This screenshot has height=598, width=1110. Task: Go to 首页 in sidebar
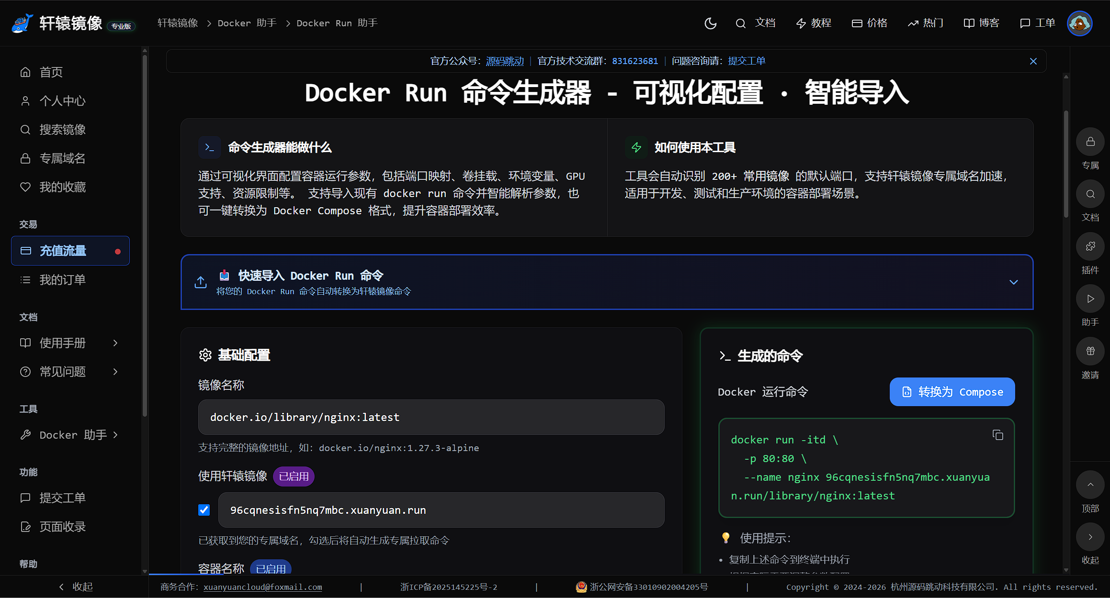click(x=70, y=72)
